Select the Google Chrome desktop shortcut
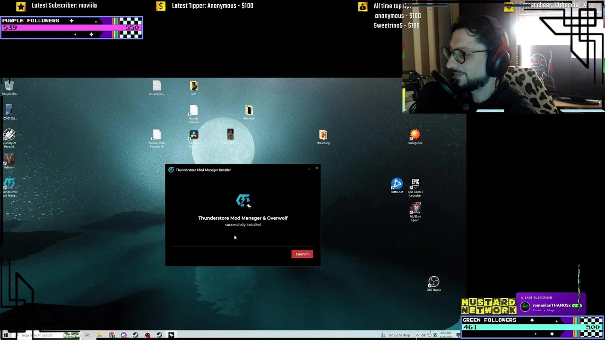605x340 pixels. tap(194, 114)
